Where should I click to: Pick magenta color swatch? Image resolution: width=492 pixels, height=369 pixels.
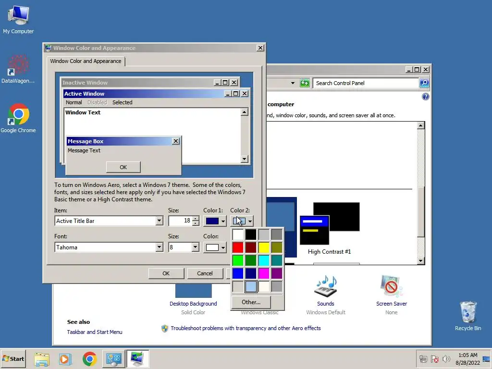pyautogui.click(x=264, y=273)
